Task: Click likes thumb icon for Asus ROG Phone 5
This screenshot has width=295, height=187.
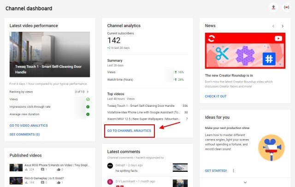Action: click(x=59, y=169)
